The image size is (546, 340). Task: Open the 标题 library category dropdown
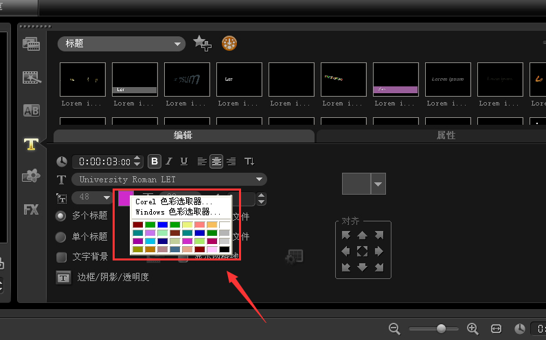[179, 44]
